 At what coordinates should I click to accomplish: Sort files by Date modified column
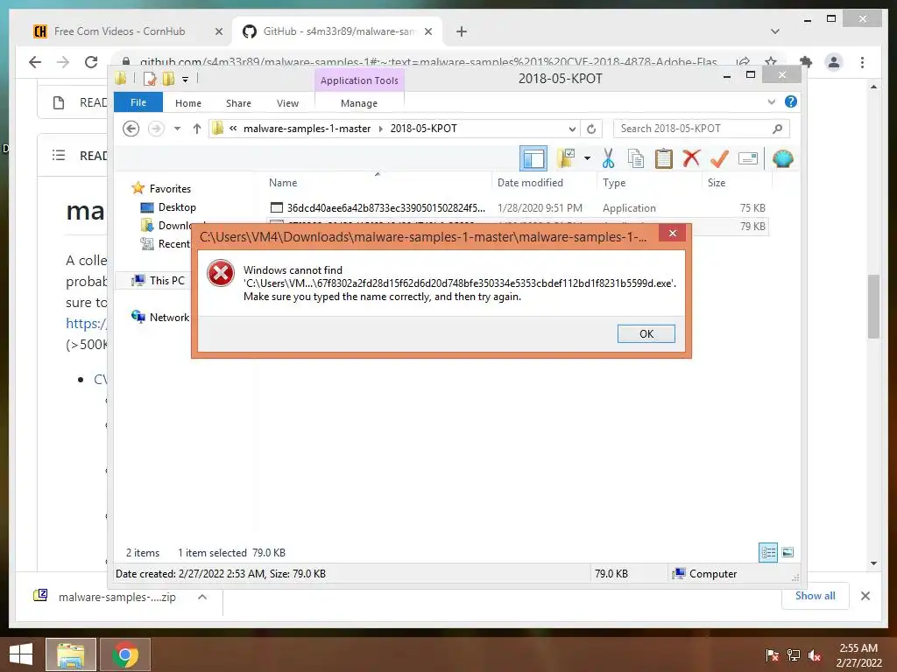(x=530, y=183)
